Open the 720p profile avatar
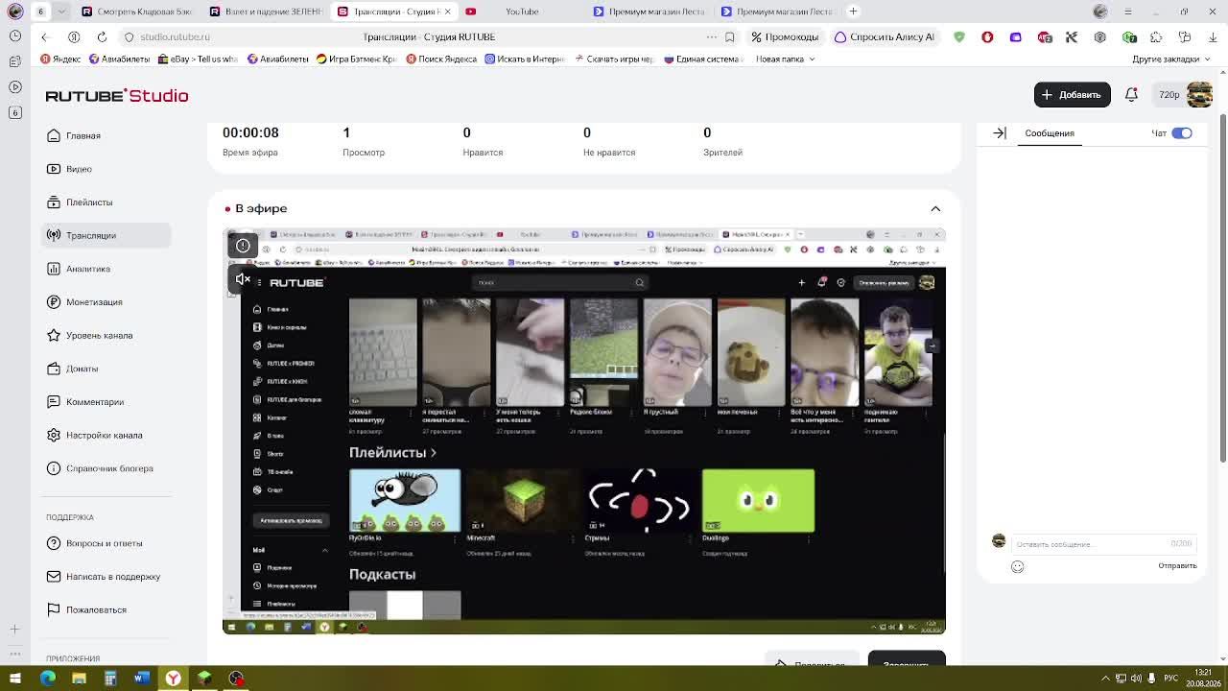1228x691 pixels. pos(1199,94)
